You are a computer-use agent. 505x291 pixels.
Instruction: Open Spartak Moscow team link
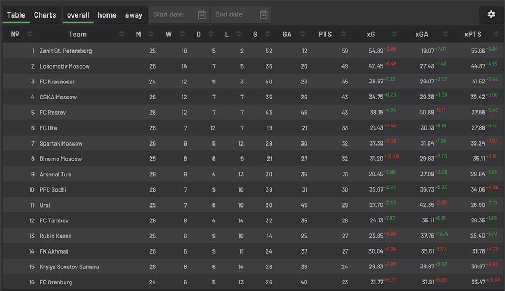pos(61,143)
